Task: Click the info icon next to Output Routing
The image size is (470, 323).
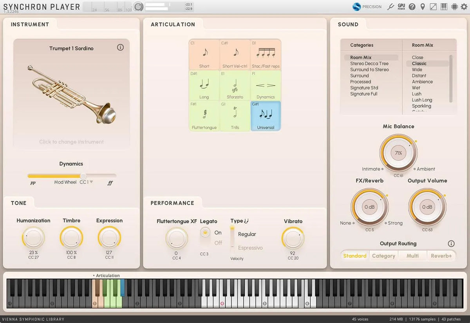Action: click(451, 244)
